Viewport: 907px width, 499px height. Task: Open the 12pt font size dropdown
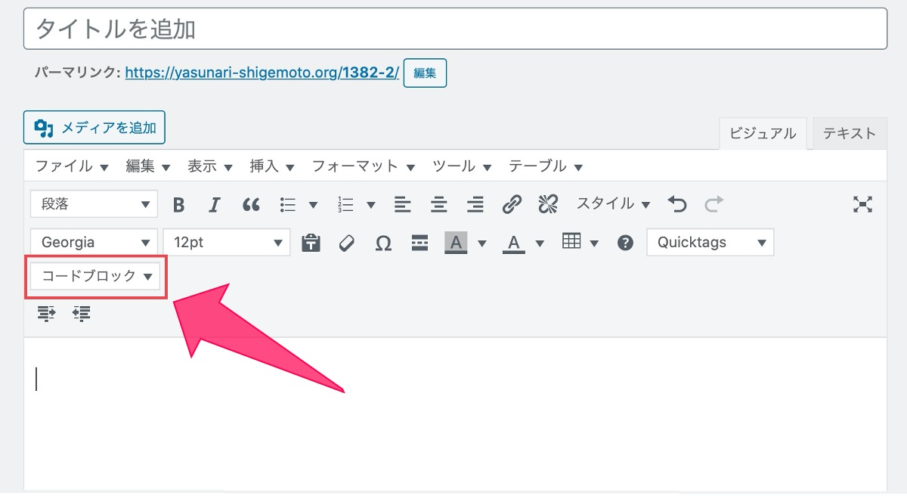227,243
